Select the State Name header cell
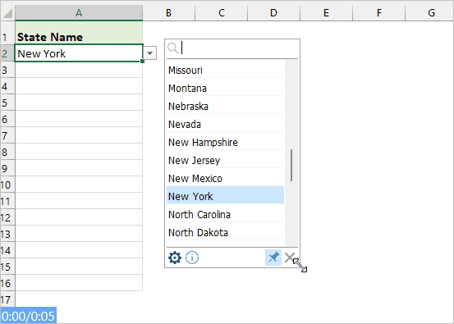The width and height of the screenshot is (454, 324). point(79,33)
